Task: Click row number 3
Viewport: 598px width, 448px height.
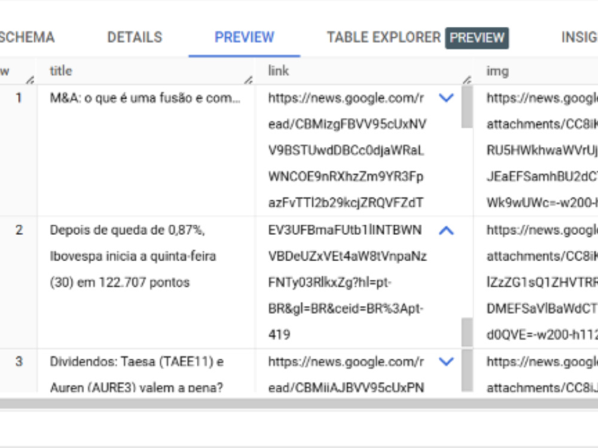Action: (19, 361)
